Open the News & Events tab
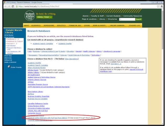 [x=99, y=26]
